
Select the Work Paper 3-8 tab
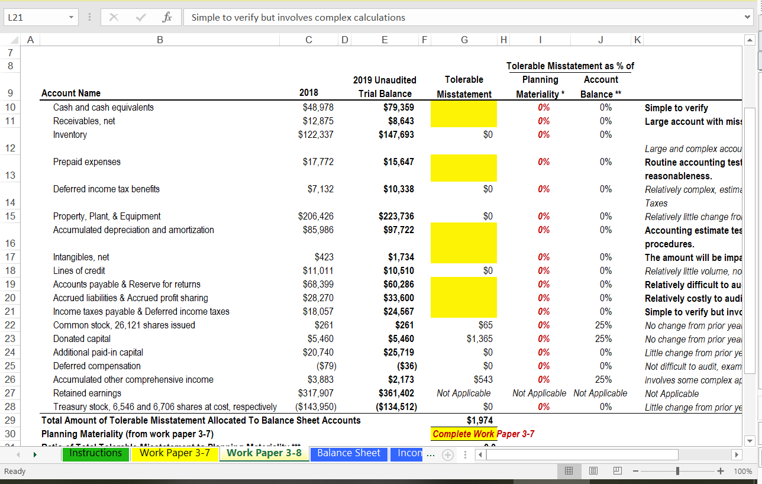(264, 453)
